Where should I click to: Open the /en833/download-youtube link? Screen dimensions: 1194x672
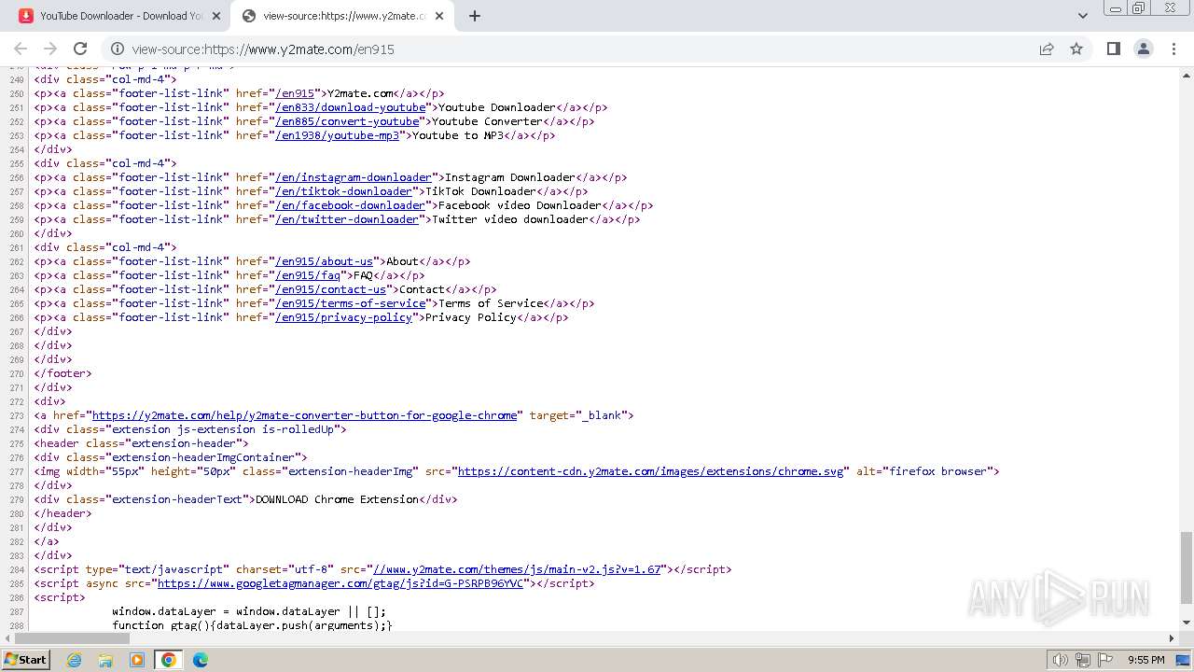[x=350, y=107]
